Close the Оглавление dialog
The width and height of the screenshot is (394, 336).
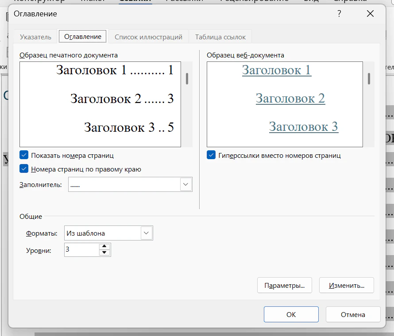[x=370, y=14]
